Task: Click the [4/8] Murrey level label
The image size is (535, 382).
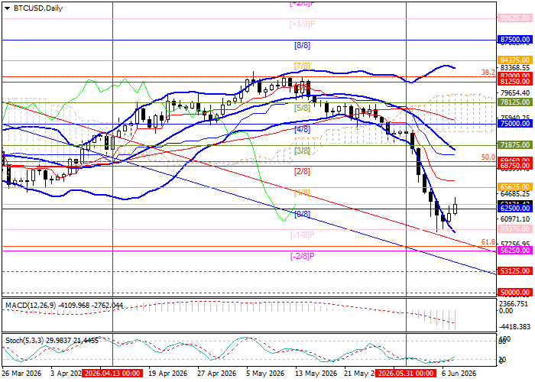Action: pos(303,130)
